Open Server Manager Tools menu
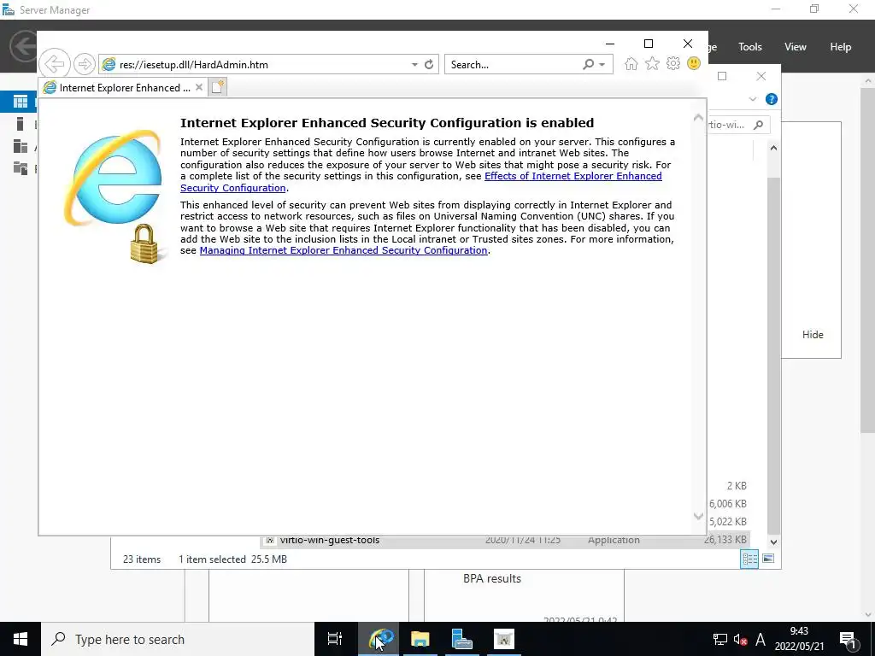The width and height of the screenshot is (875, 656). pyautogui.click(x=750, y=47)
